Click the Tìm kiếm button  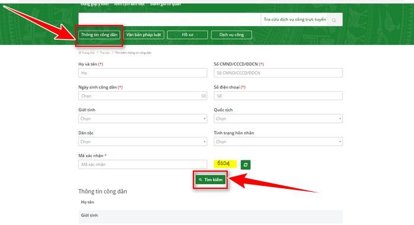pyautogui.click(x=211, y=179)
